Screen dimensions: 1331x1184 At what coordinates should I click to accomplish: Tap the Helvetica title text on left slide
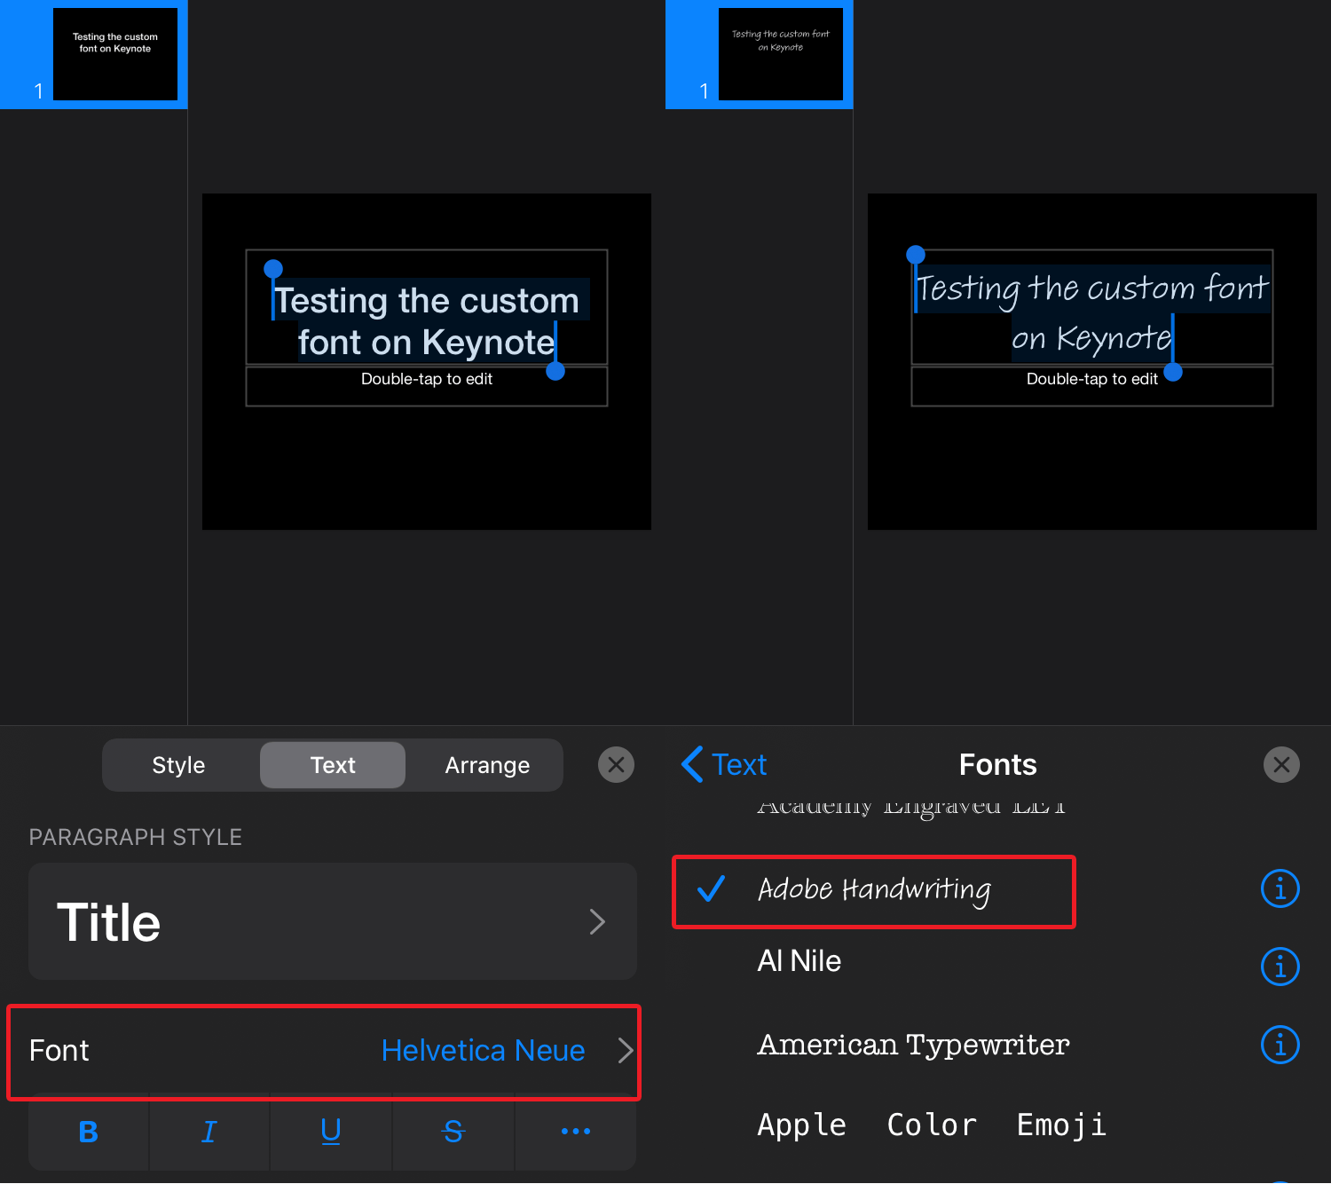click(427, 321)
